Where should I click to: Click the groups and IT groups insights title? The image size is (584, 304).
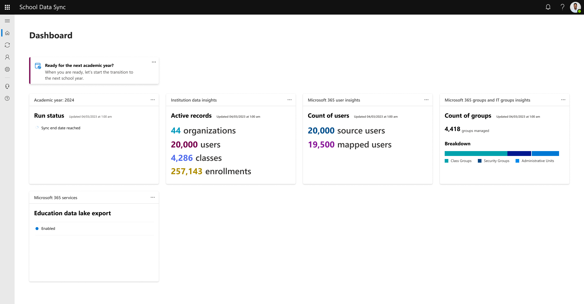pyautogui.click(x=487, y=100)
